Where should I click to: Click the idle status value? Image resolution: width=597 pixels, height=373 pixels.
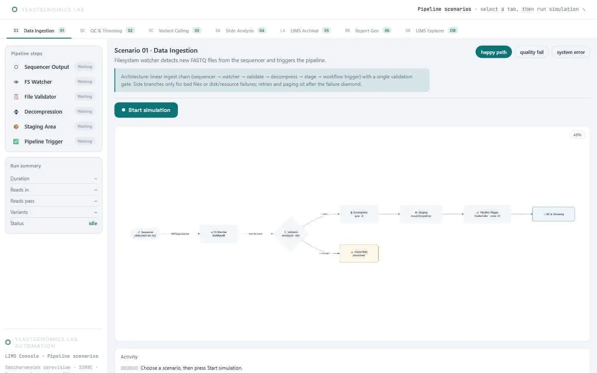tap(93, 223)
